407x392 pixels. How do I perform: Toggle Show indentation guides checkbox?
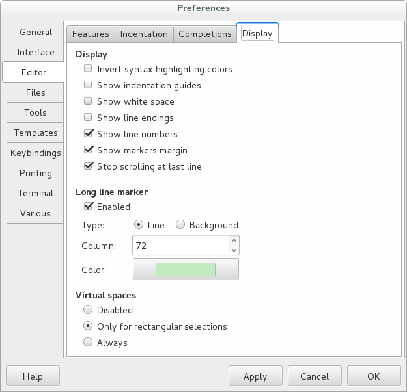click(x=89, y=85)
